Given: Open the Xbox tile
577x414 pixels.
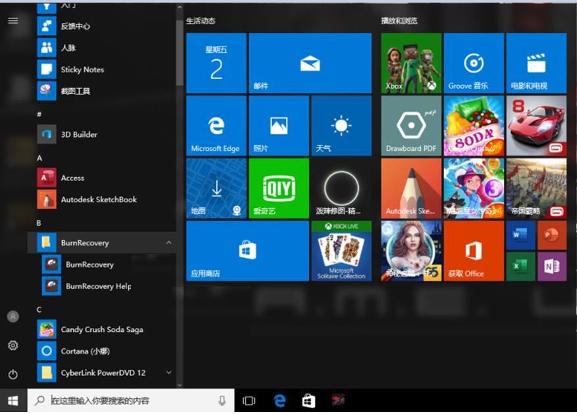Looking at the screenshot, I should [411, 63].
